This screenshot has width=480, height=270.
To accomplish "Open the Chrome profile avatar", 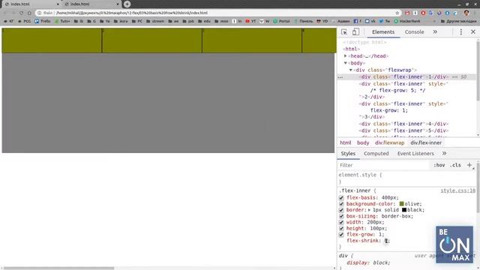I will [x=466, y=13].
